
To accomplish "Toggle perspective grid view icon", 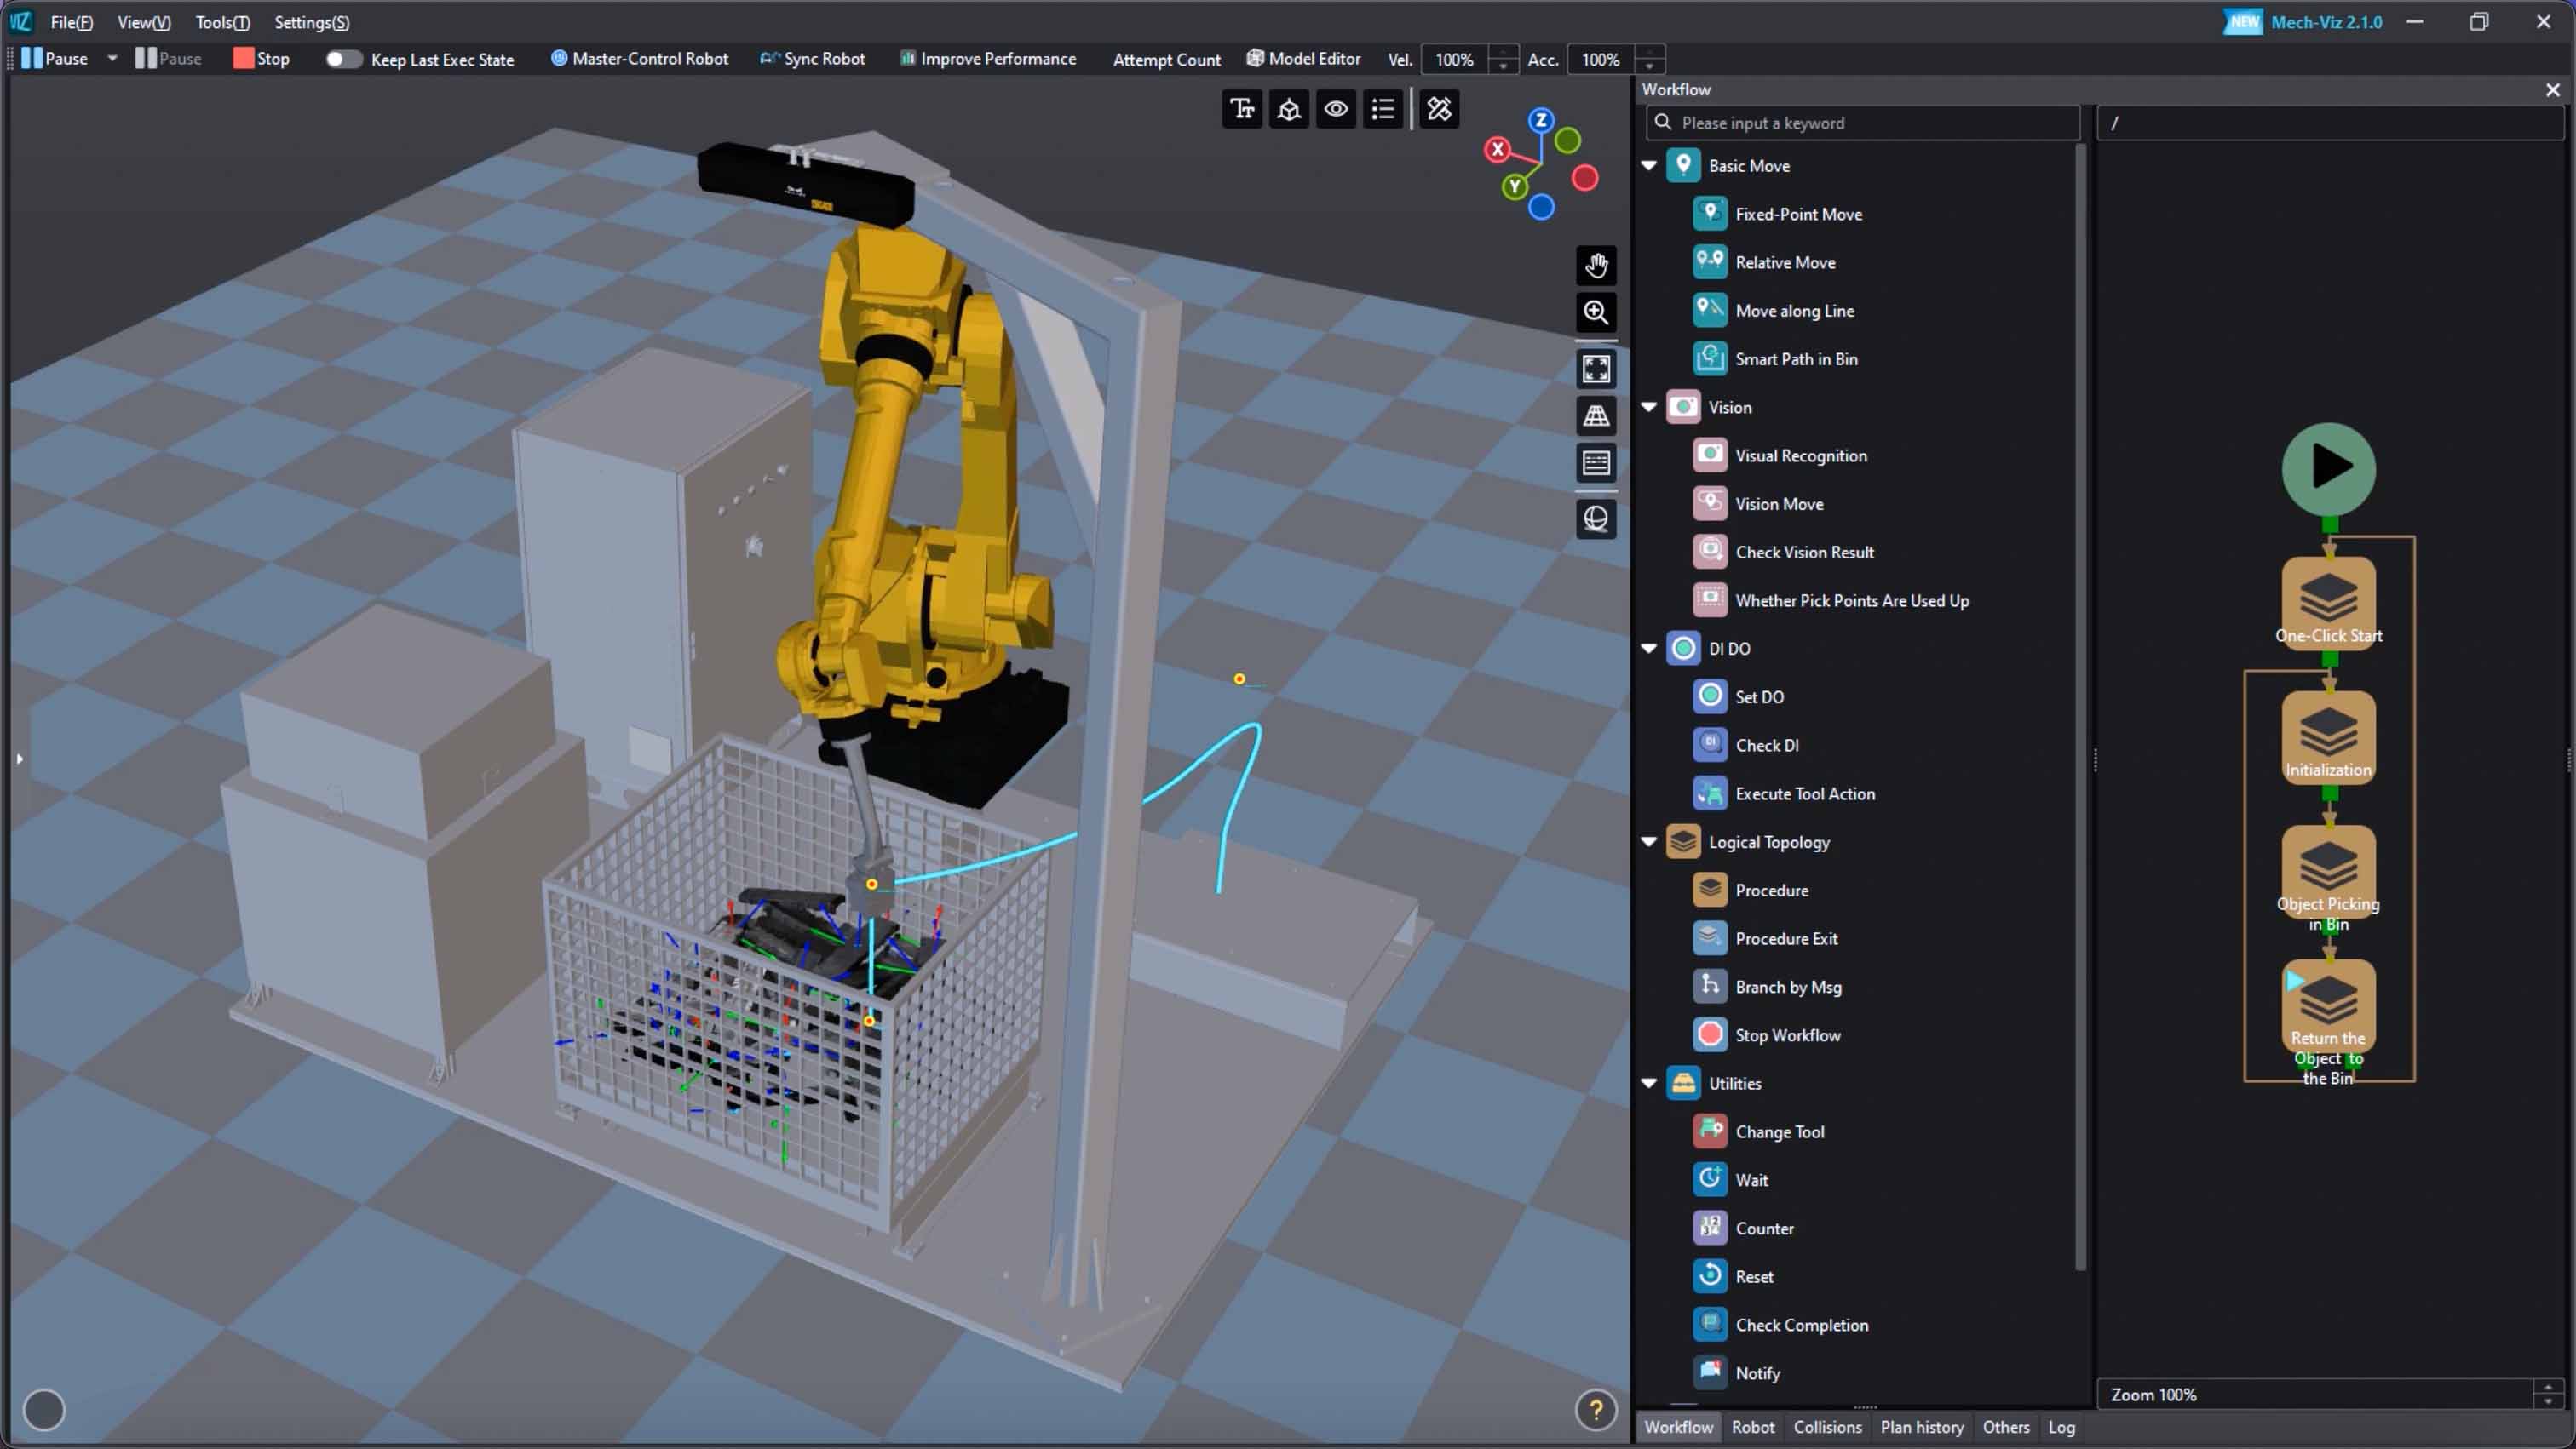I will point(1596,416).
